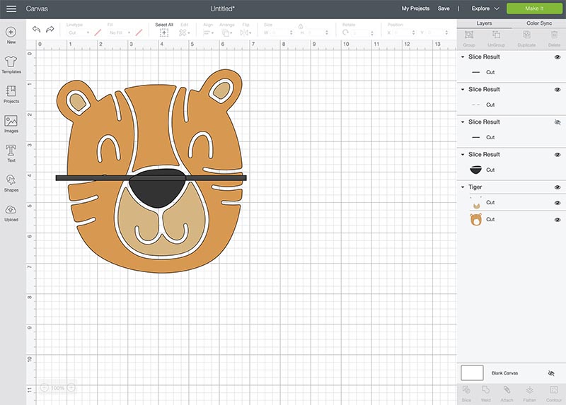Switch to the Layers tab
This screenshot has height=405, width=566.
484,23
